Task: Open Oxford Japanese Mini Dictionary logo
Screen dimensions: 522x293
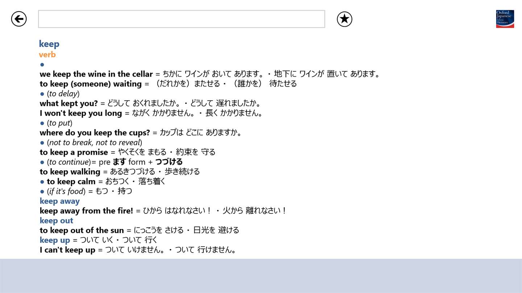Action: point(505,19)
